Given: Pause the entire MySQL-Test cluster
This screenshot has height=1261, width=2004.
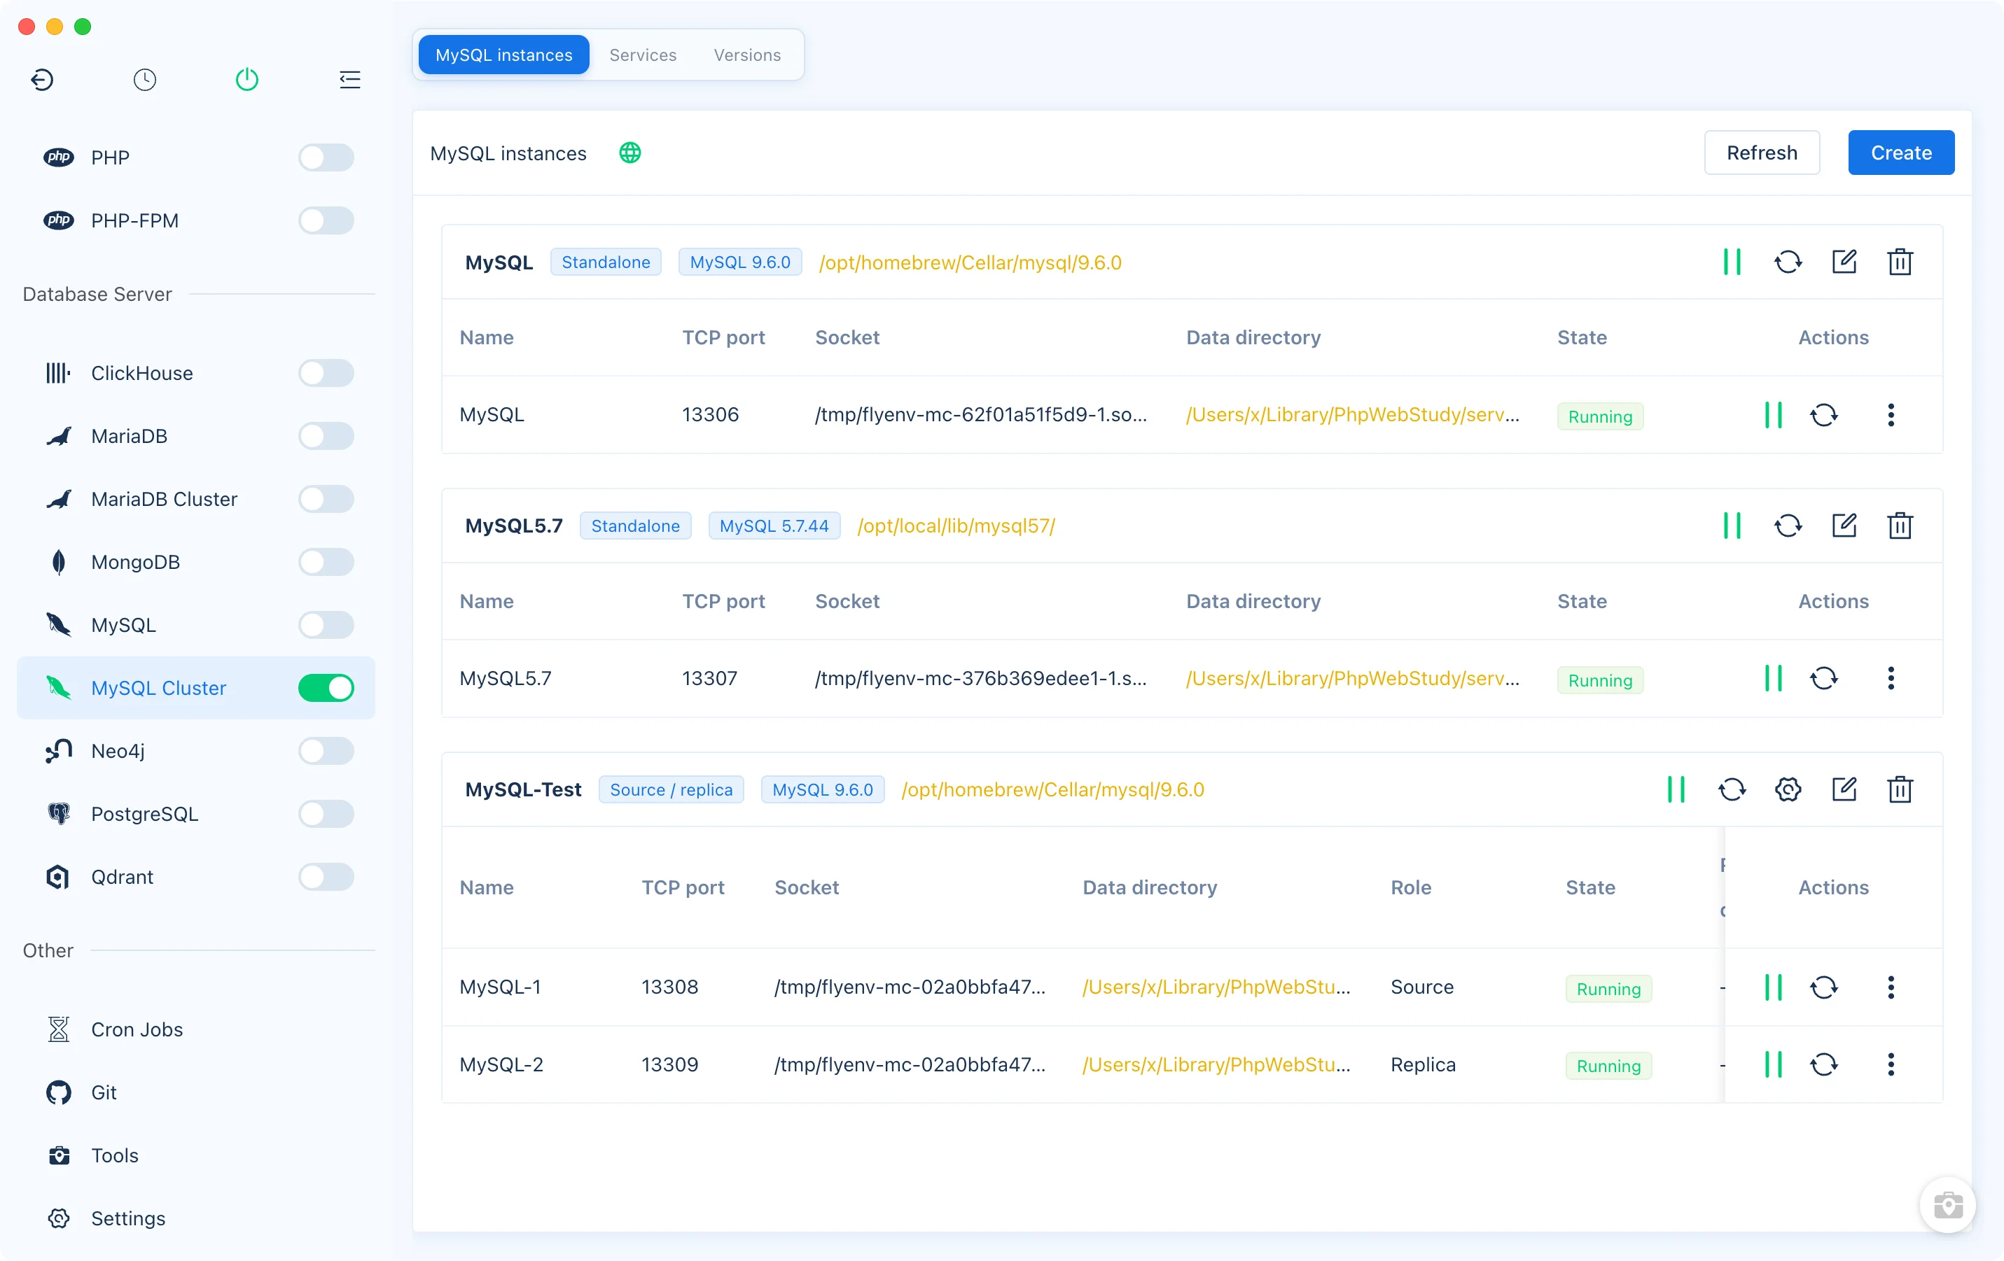Looking at the screenshot, I should [x=1676, y=789].
